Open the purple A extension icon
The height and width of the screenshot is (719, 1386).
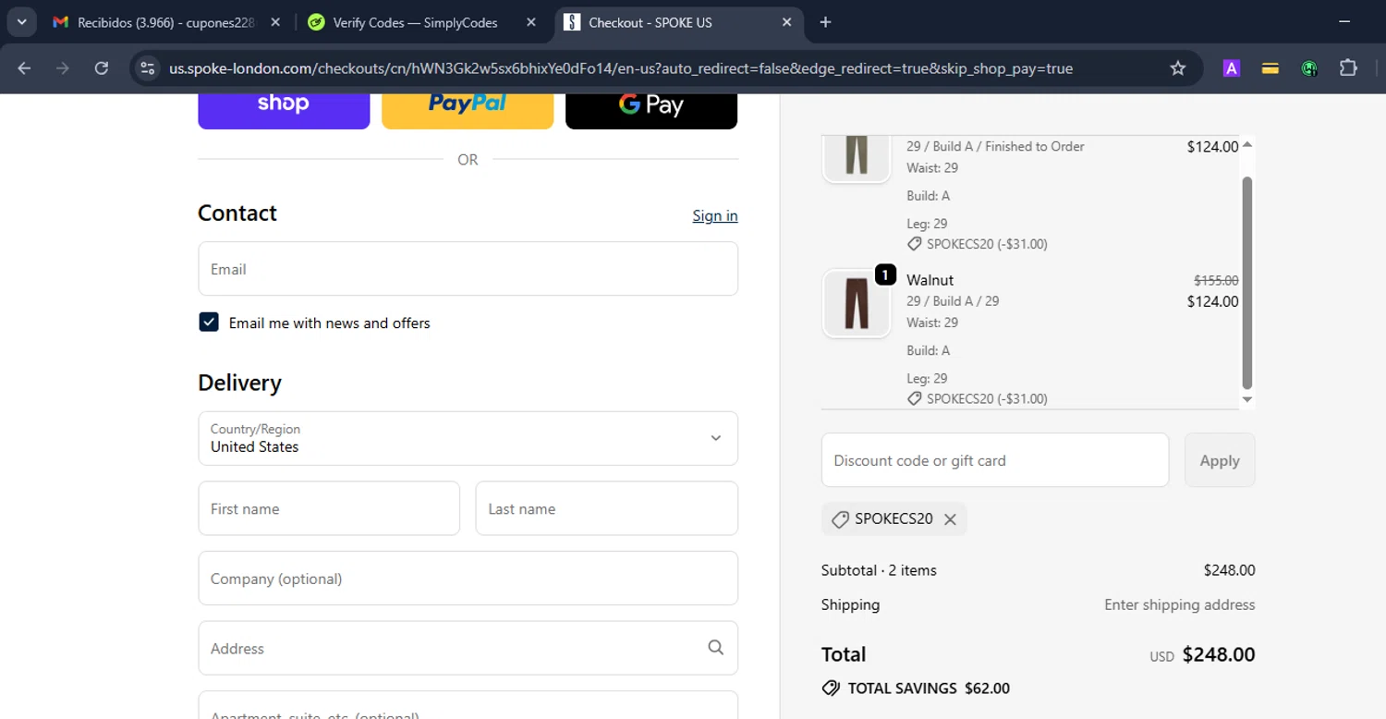pos(1231,68)
